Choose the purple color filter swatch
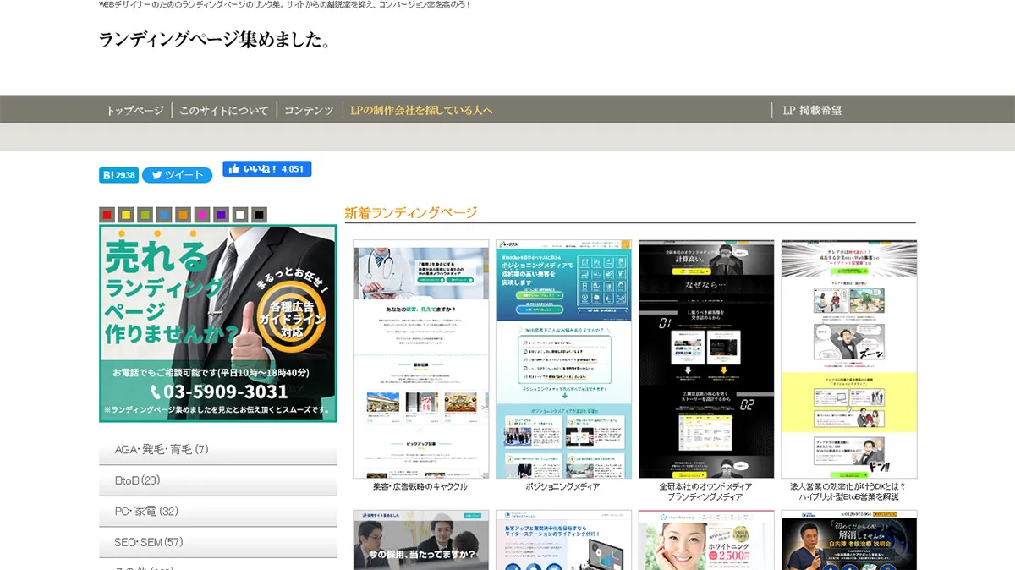This screenshot has width=1015, height=570. tap(221, 215)
